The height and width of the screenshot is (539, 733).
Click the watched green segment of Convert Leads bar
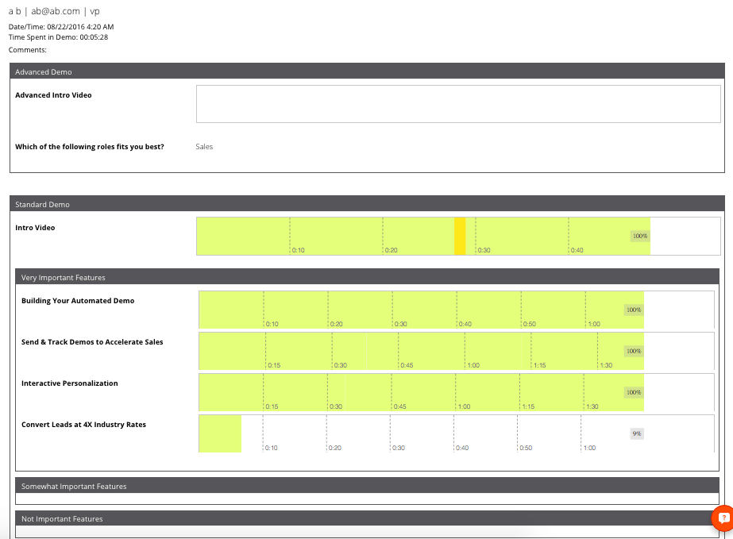point(220,433)
